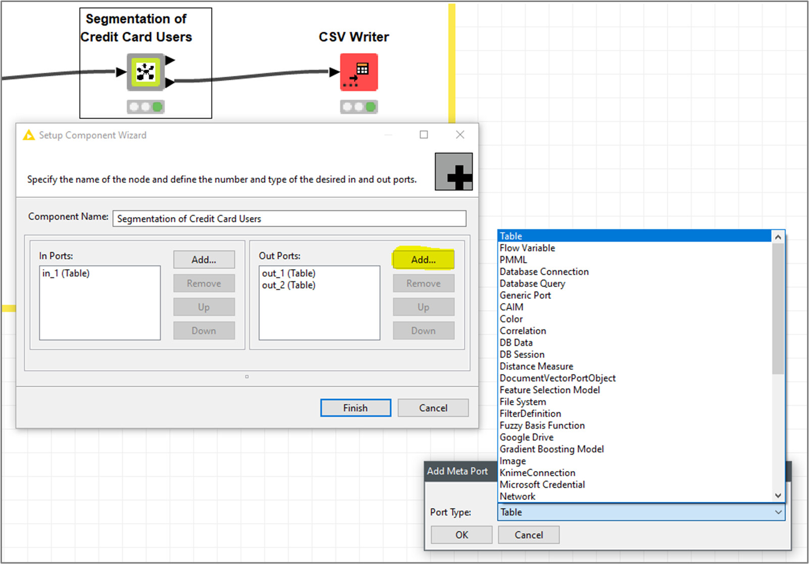Screen dimensions: 809x564
Task: Click Down button in In Ports section
Action: (x=204, y=331)
